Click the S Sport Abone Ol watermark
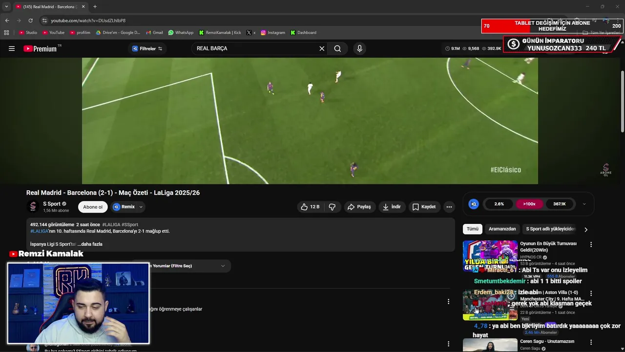 (x=605, y=169)
